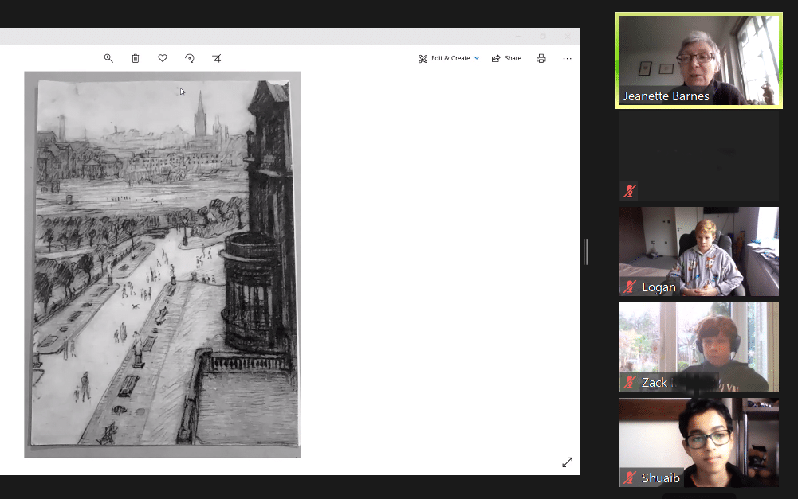Click the full screen diagonal arrow icon
Screen dimensions: 798x499
567,462
